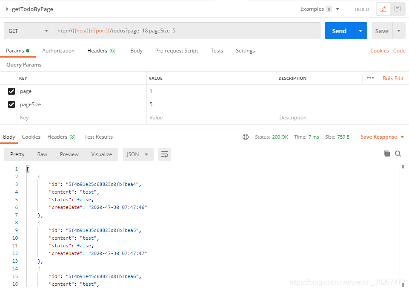Image resolution: width=409 pixels, height=290 pixels.
Task: Open the ellipsis menu above Bulk Edit
Action: pyautogui.click(x=370, y=78)
